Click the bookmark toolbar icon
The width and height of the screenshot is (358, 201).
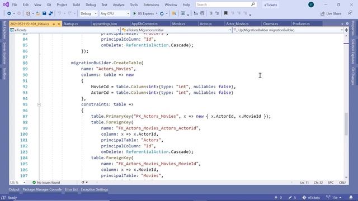click(x=225, y=13)
